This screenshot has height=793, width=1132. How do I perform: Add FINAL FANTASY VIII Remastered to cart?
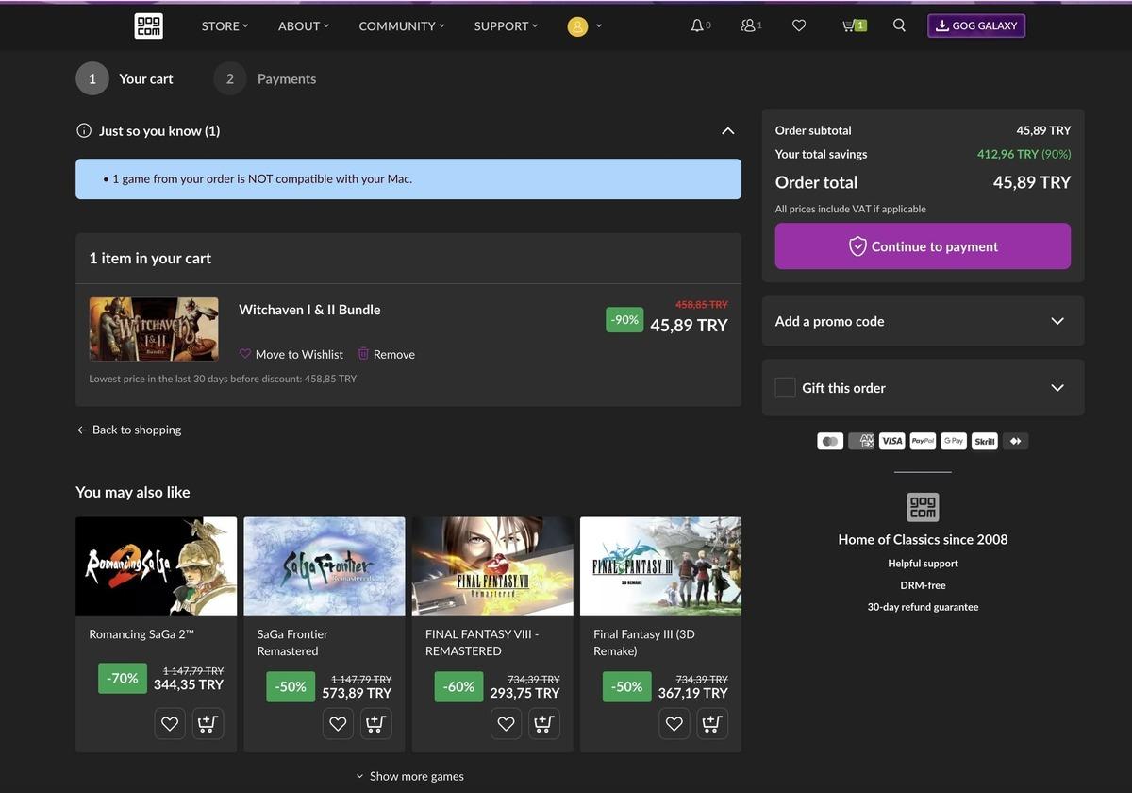coord(544,723)
